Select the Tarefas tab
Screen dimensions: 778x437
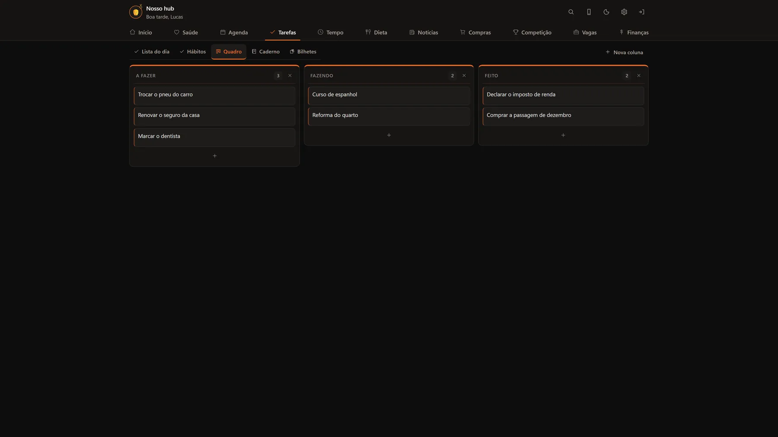(x=283, y=32)
